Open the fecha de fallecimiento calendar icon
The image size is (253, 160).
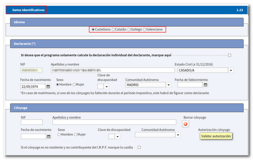click(x=205, y=85)
